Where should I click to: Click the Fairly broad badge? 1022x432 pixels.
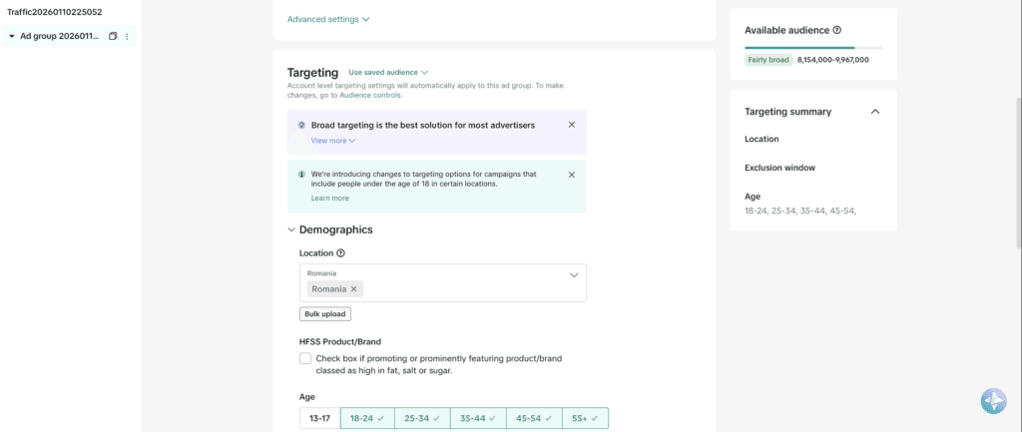[768, 60]
